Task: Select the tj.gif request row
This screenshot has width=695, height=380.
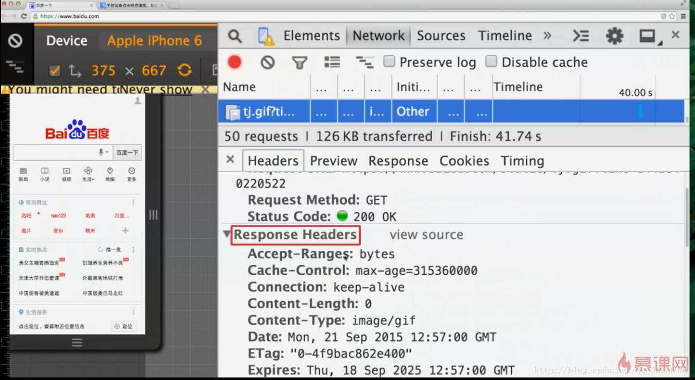Action: (x=451, y=111)
